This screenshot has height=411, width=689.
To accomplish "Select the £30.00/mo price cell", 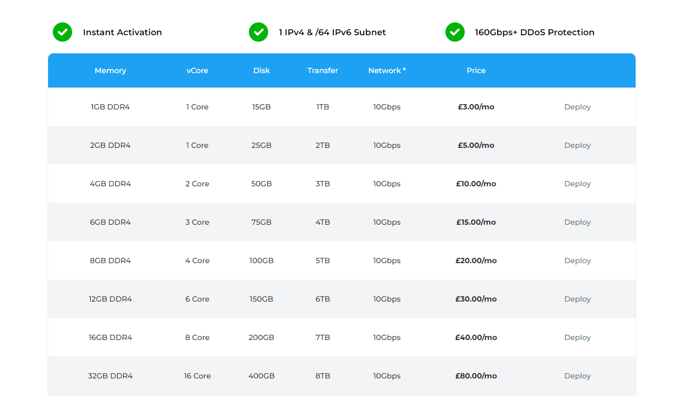I will pos(476,299).
